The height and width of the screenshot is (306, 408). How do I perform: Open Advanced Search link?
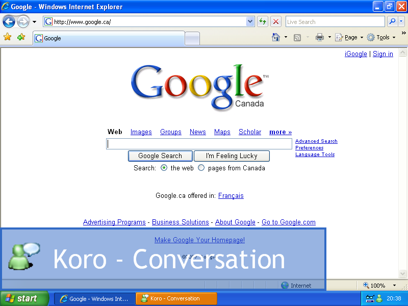(316, 141)
